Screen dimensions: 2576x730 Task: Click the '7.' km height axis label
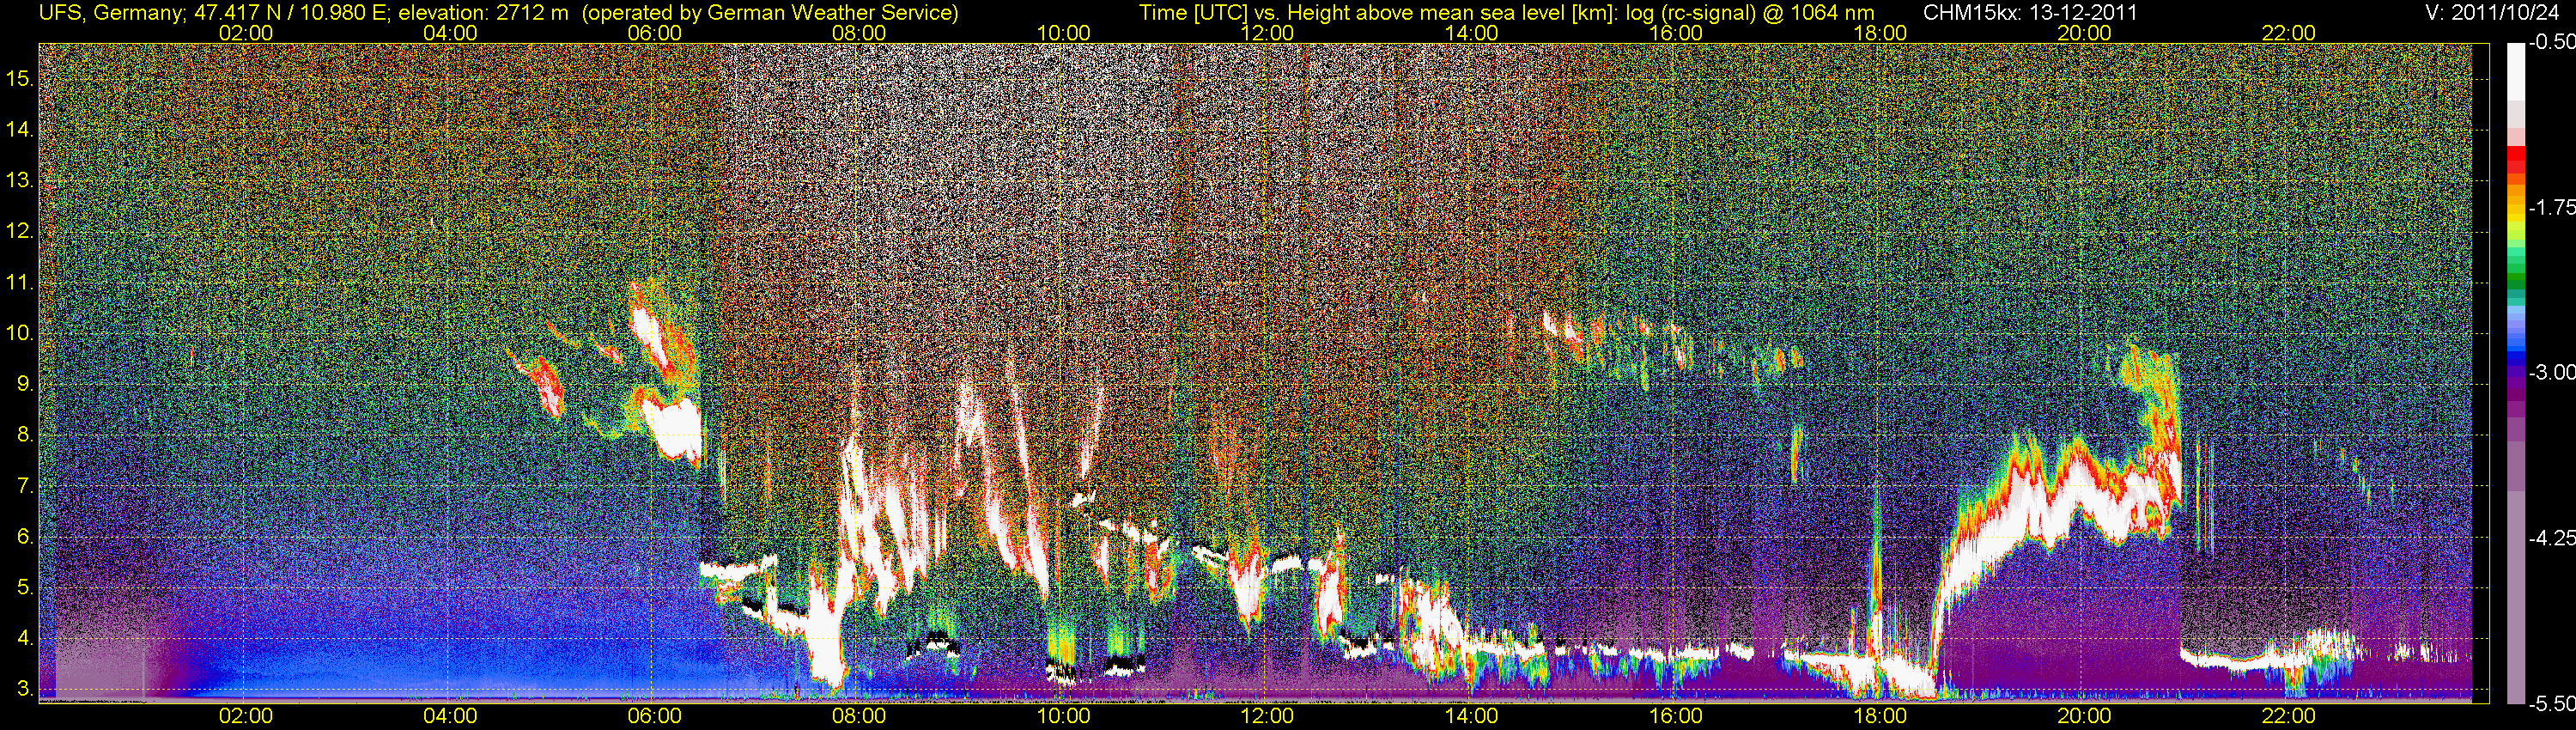(x=25, y=486)
